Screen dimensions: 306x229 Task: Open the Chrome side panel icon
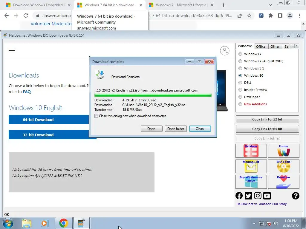tap(280, 16)
